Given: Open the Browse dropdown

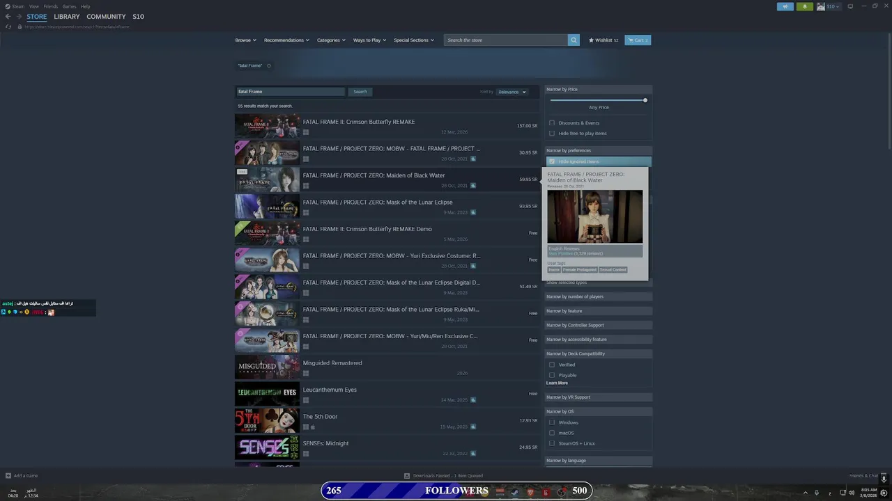Looking at the screenshot, I should 245,40.
